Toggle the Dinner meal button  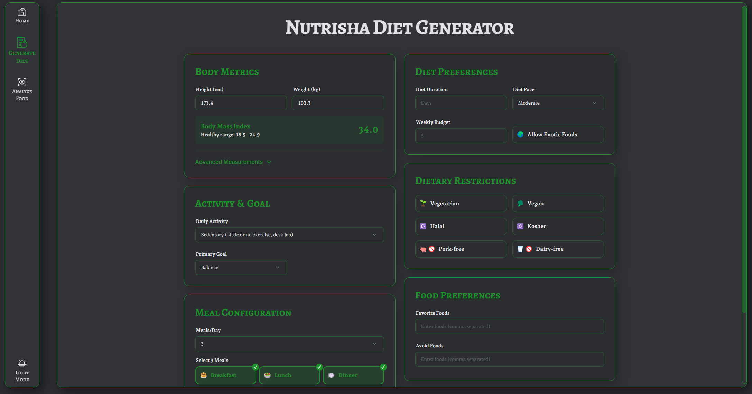pyautogui.click(x=353, y=375)
